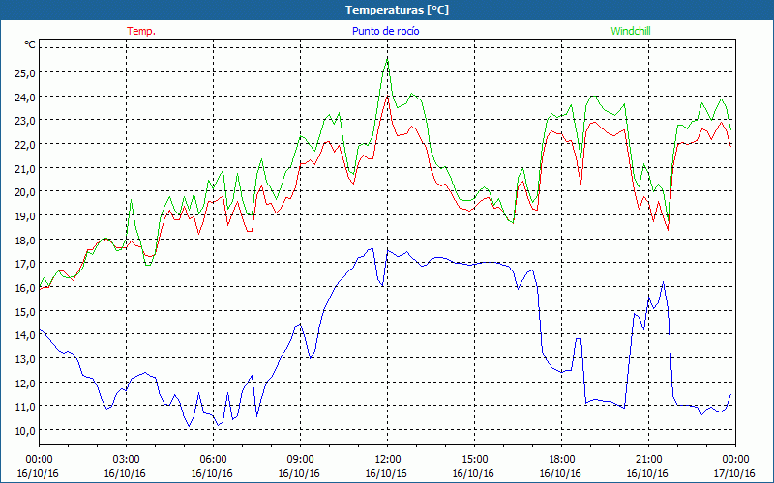The width and height of the screenshot is (774, 483).
Task: Click the 19,0 y-axis value
Action: pyautogui.click(x=25, y=215)
